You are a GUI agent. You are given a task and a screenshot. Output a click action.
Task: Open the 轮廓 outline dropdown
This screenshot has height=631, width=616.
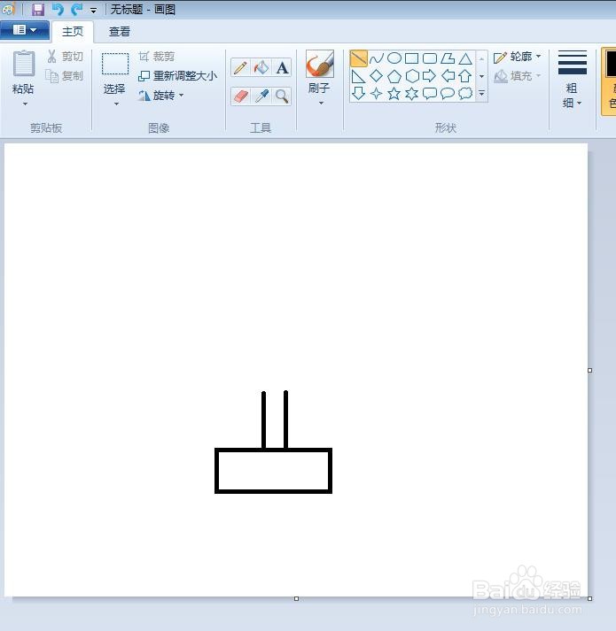point(518,57)
